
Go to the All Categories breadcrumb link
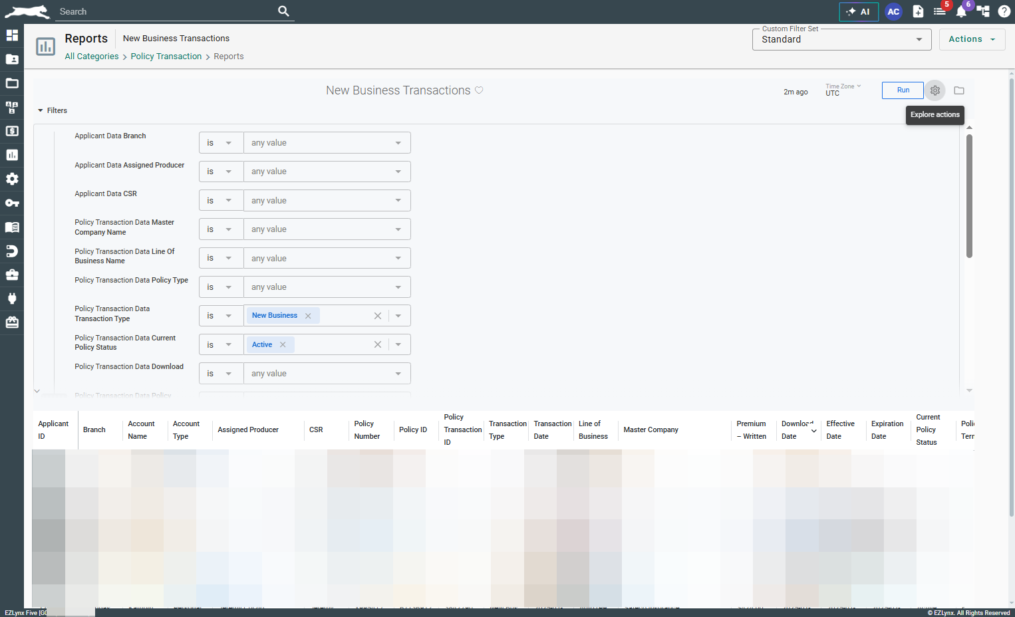(x=92, y=57)
